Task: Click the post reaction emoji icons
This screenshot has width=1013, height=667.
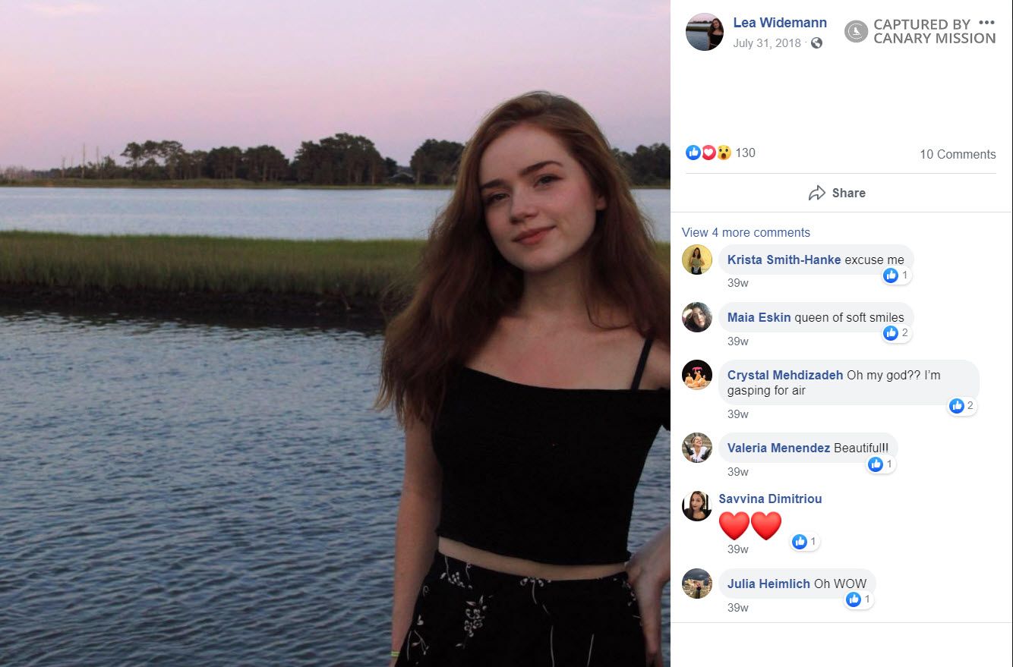Action: (x=708, y=153)
